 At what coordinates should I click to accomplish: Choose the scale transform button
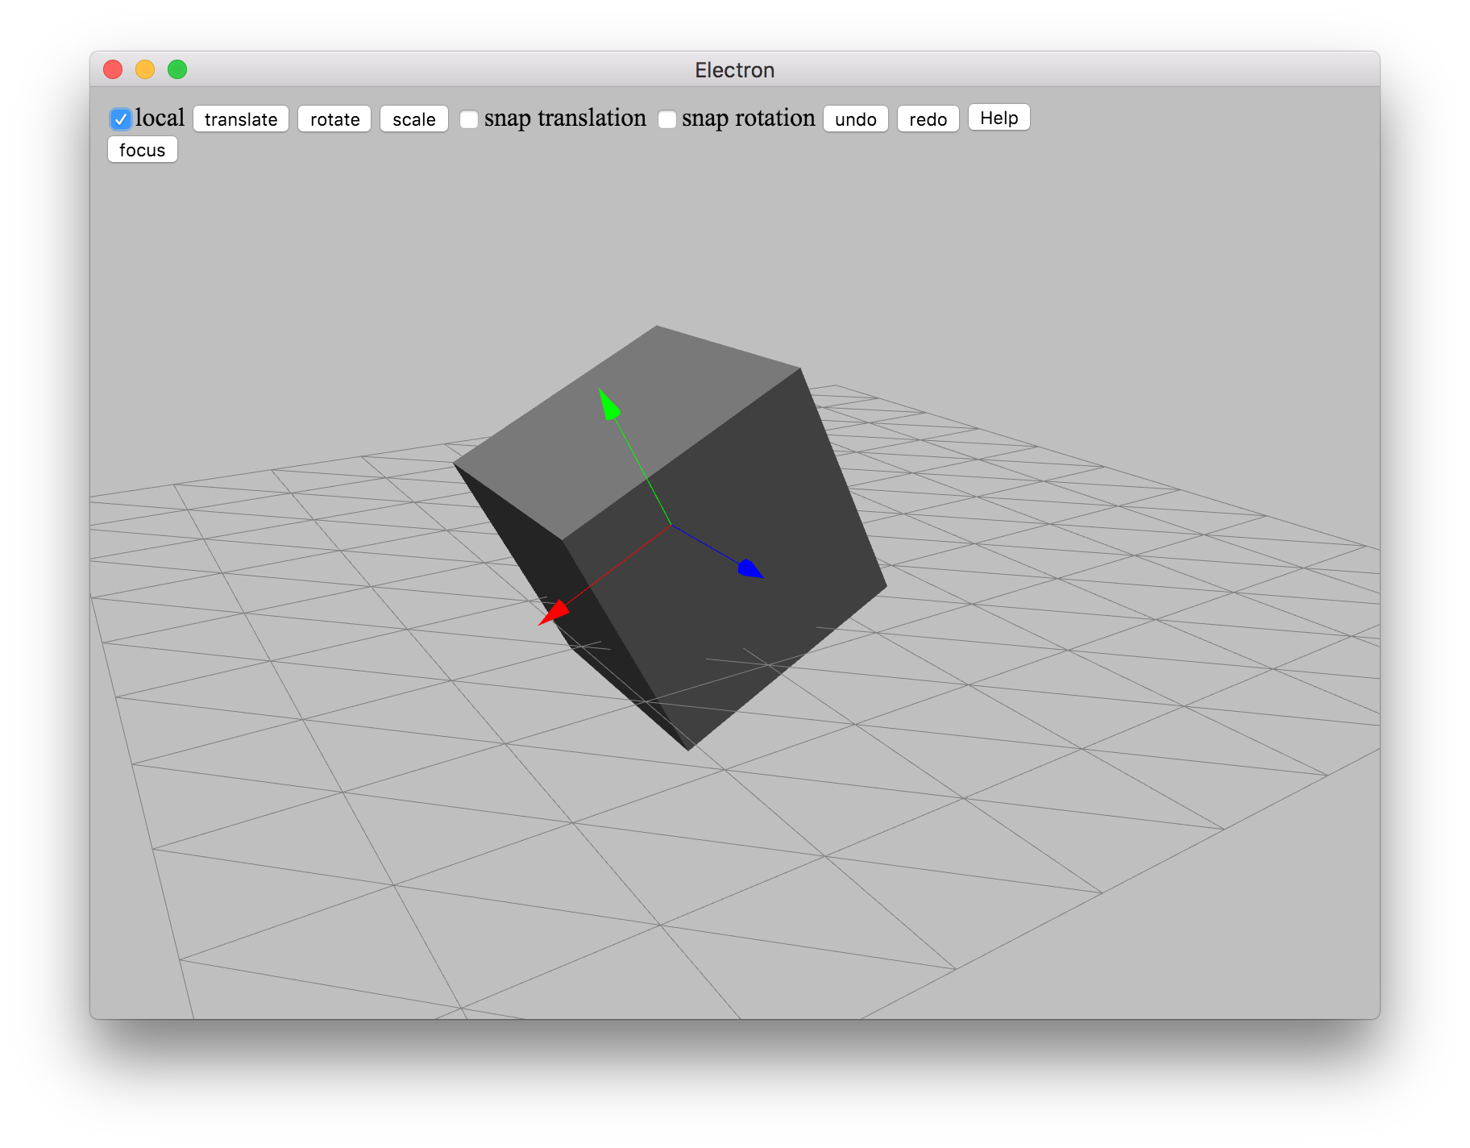[x=414, y=119]
